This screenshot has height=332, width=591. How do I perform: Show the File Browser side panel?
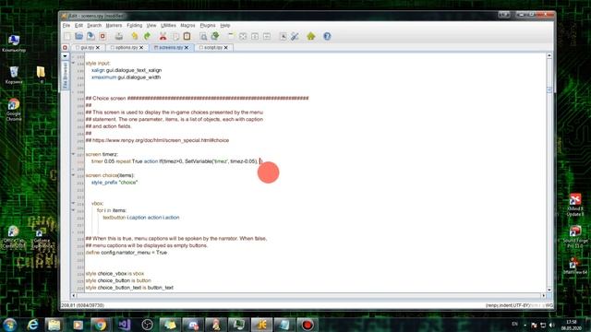click(x=65, y=76)
